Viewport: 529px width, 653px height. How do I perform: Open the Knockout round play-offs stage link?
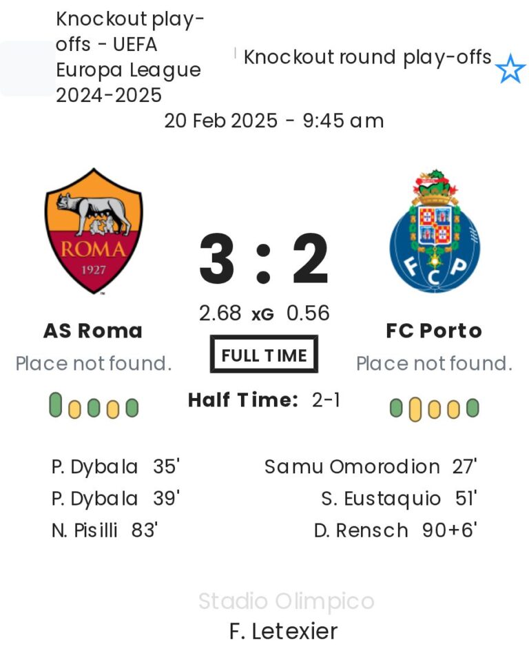(x=368, y=57)
